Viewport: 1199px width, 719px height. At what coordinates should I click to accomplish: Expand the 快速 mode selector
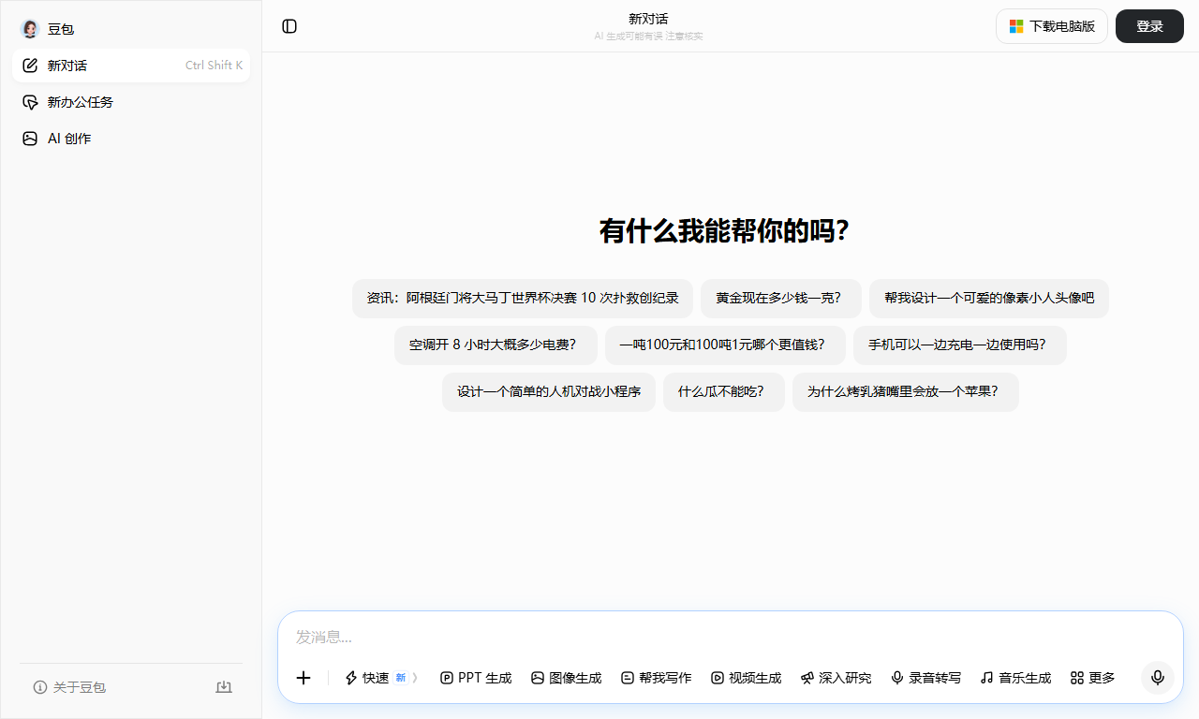point(380,678)
